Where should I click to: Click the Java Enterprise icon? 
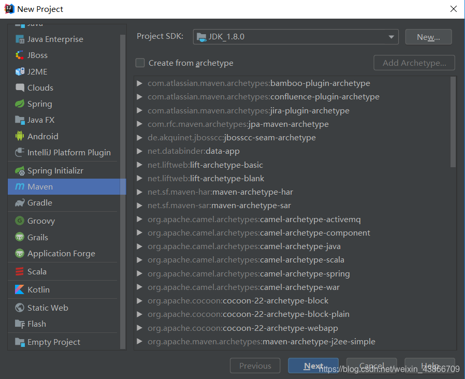pos(20,39)
